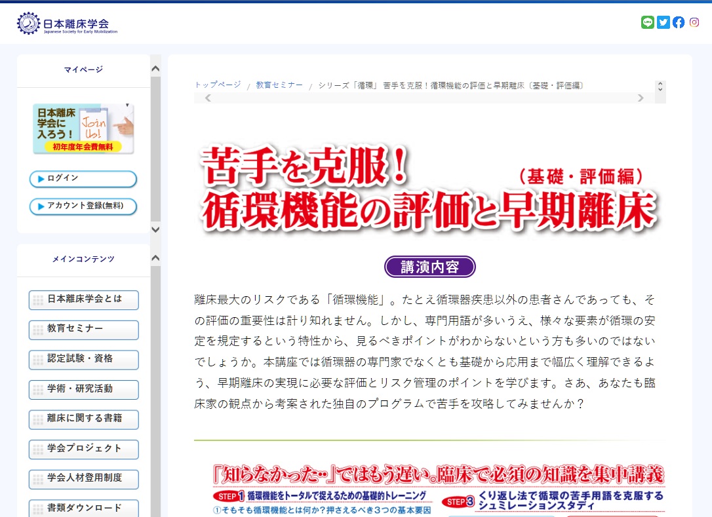Click breadcrumb scrollbar right arrow

[x=641, y=98]
